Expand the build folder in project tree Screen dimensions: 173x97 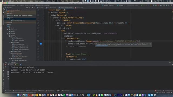click(6, 23)
